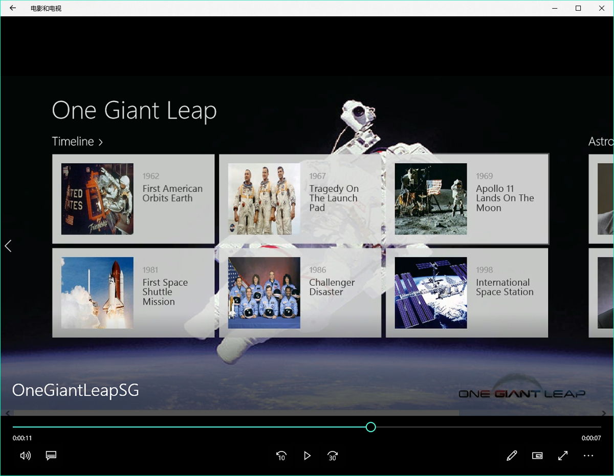Play the video
The height and width of the screenshot is (476, 614).
pos(307,456)
